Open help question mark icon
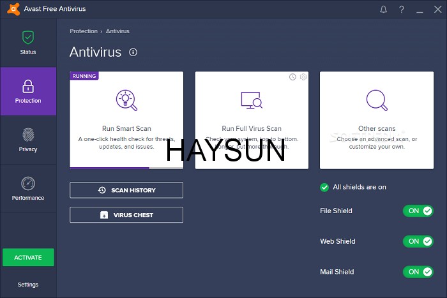 pos(402,10)
